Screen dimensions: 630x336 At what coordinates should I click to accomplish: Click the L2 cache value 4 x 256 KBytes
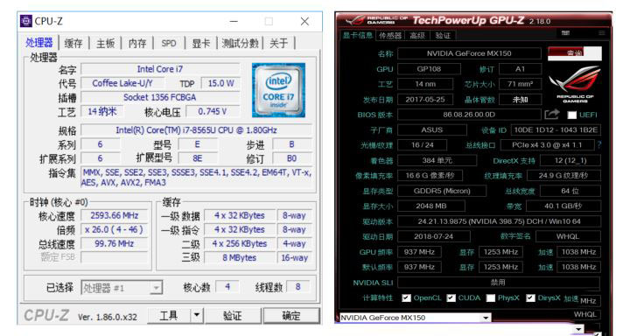point(240,243)
